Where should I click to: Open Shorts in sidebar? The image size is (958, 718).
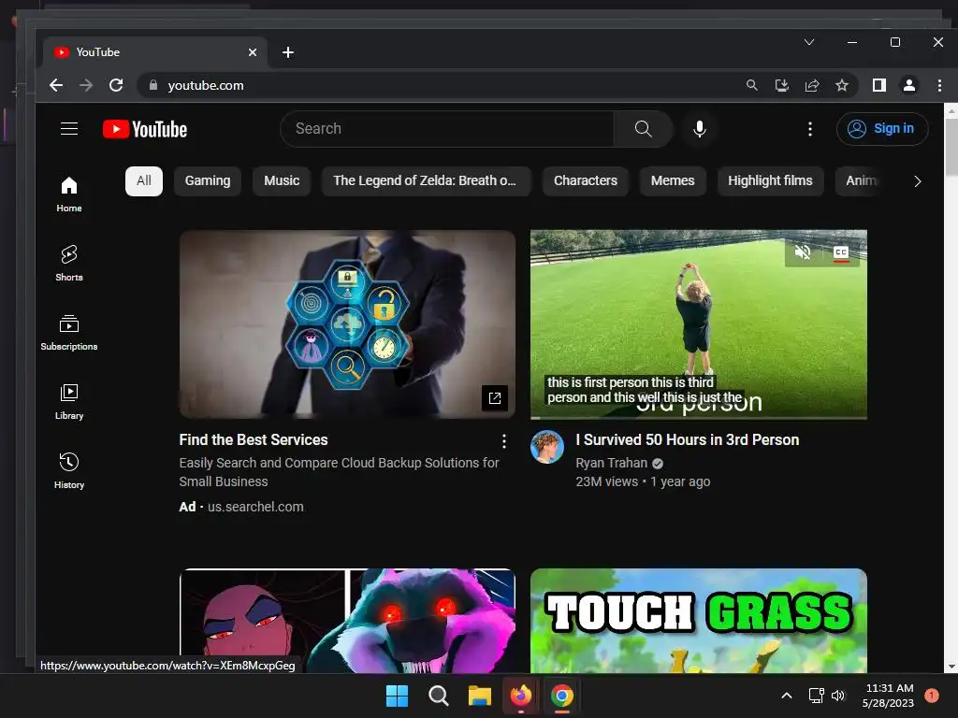[69, 263]
